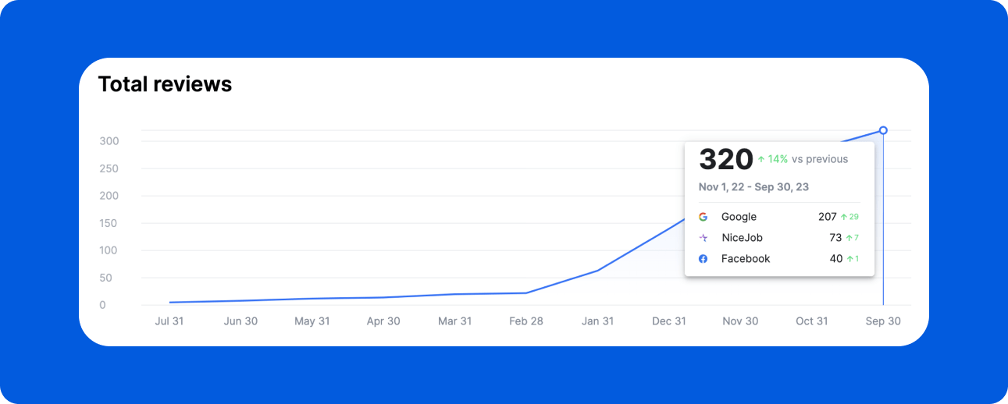Click the Facebook logo icon

coord(703,259)
